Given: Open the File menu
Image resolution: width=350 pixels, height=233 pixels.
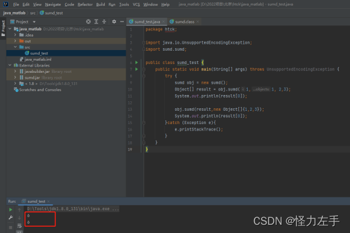Looking at the screenshot, I should coord(16,4).
